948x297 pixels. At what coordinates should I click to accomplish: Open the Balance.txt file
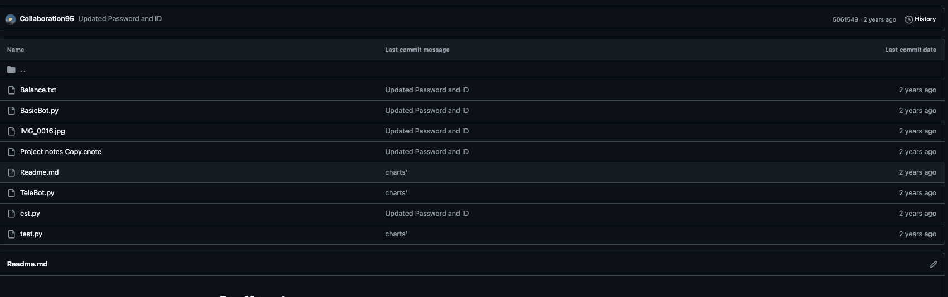click(x=38, y=90)
